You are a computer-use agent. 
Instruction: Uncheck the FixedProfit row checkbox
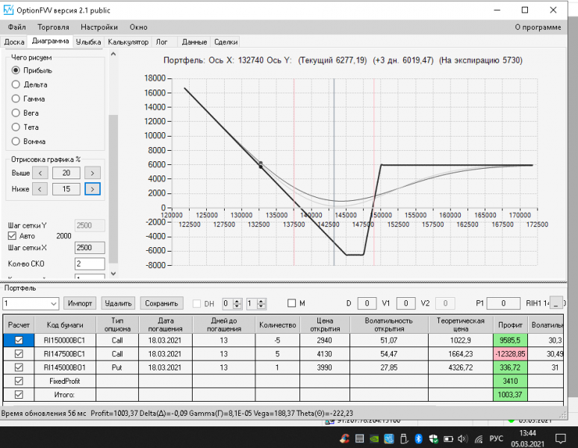(19, 381)
